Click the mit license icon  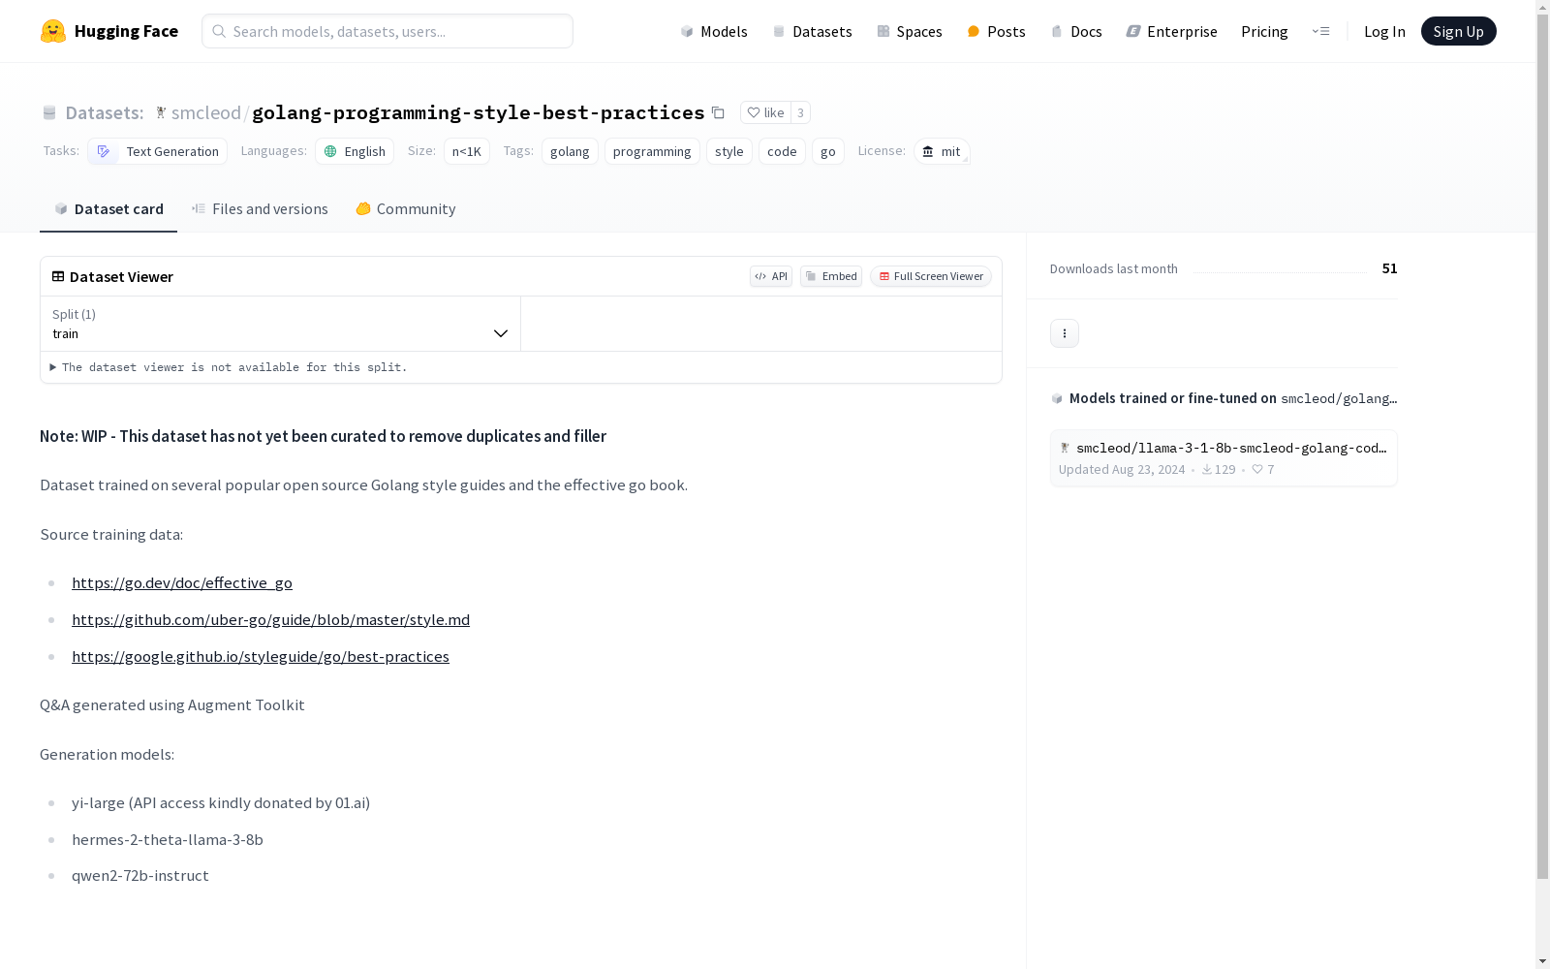(928, 151)
